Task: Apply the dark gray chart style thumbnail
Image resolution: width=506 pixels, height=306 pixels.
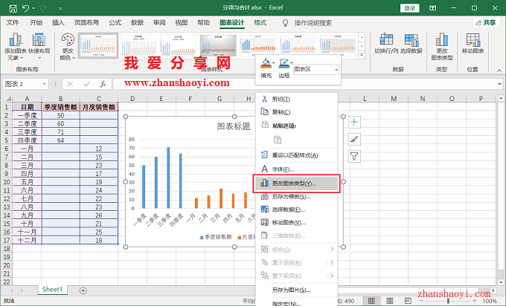Action: coord(218,45)
